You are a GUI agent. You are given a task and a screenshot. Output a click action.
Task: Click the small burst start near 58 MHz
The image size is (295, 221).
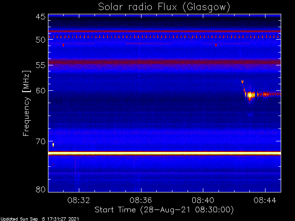(242, 81)
